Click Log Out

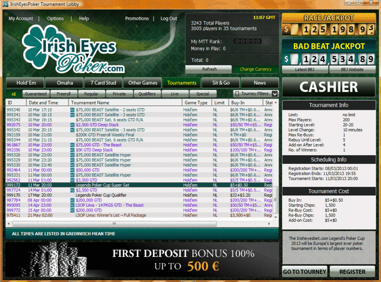168,19
